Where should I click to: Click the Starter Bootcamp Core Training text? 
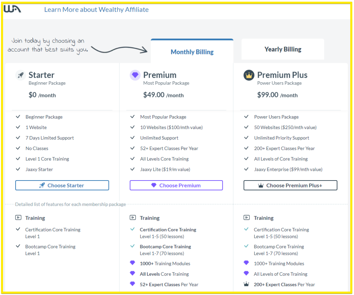pyautogui.click(x=50, y=247)
